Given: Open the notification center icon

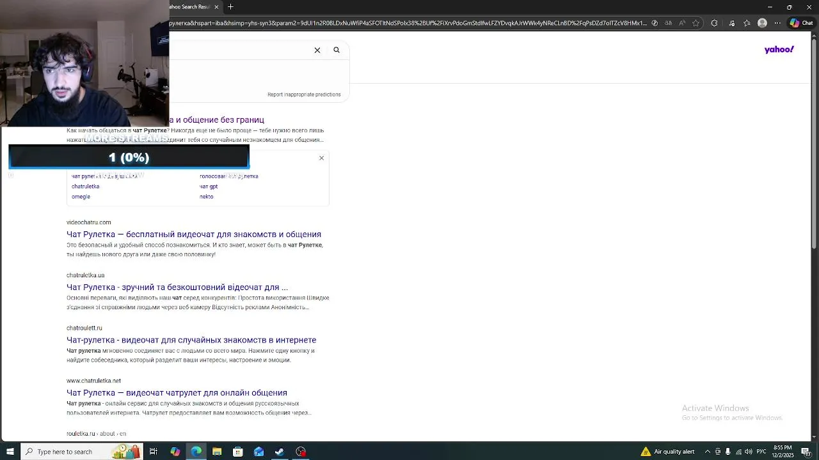Looking at the screenshot, I should pos(806,452).
